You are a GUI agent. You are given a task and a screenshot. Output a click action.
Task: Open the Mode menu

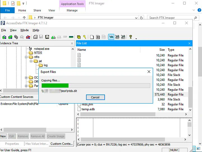[x=25, y=30]
